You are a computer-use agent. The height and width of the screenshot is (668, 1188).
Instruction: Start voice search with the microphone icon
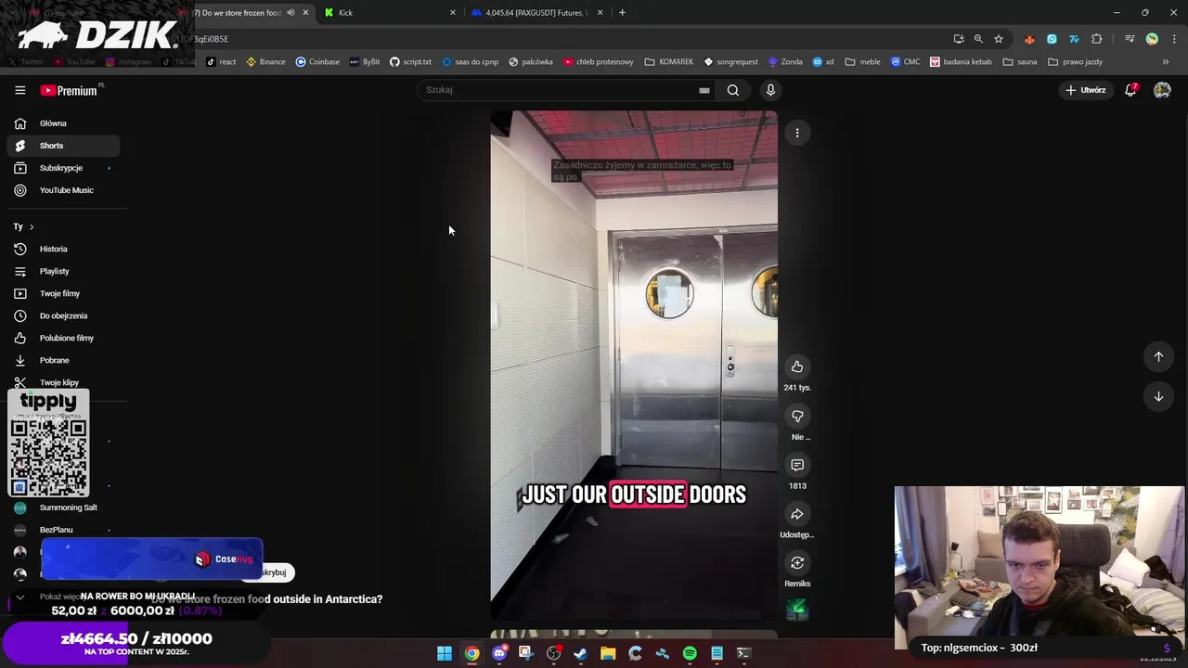pyautogui.click(x=770, y=90)
